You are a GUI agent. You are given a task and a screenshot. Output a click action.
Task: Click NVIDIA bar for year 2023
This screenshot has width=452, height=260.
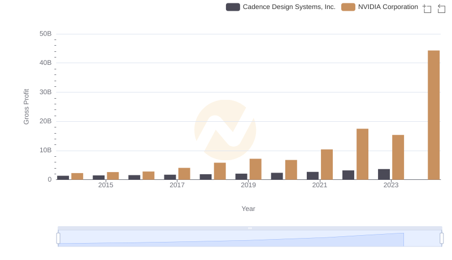[x=398, y=157]
